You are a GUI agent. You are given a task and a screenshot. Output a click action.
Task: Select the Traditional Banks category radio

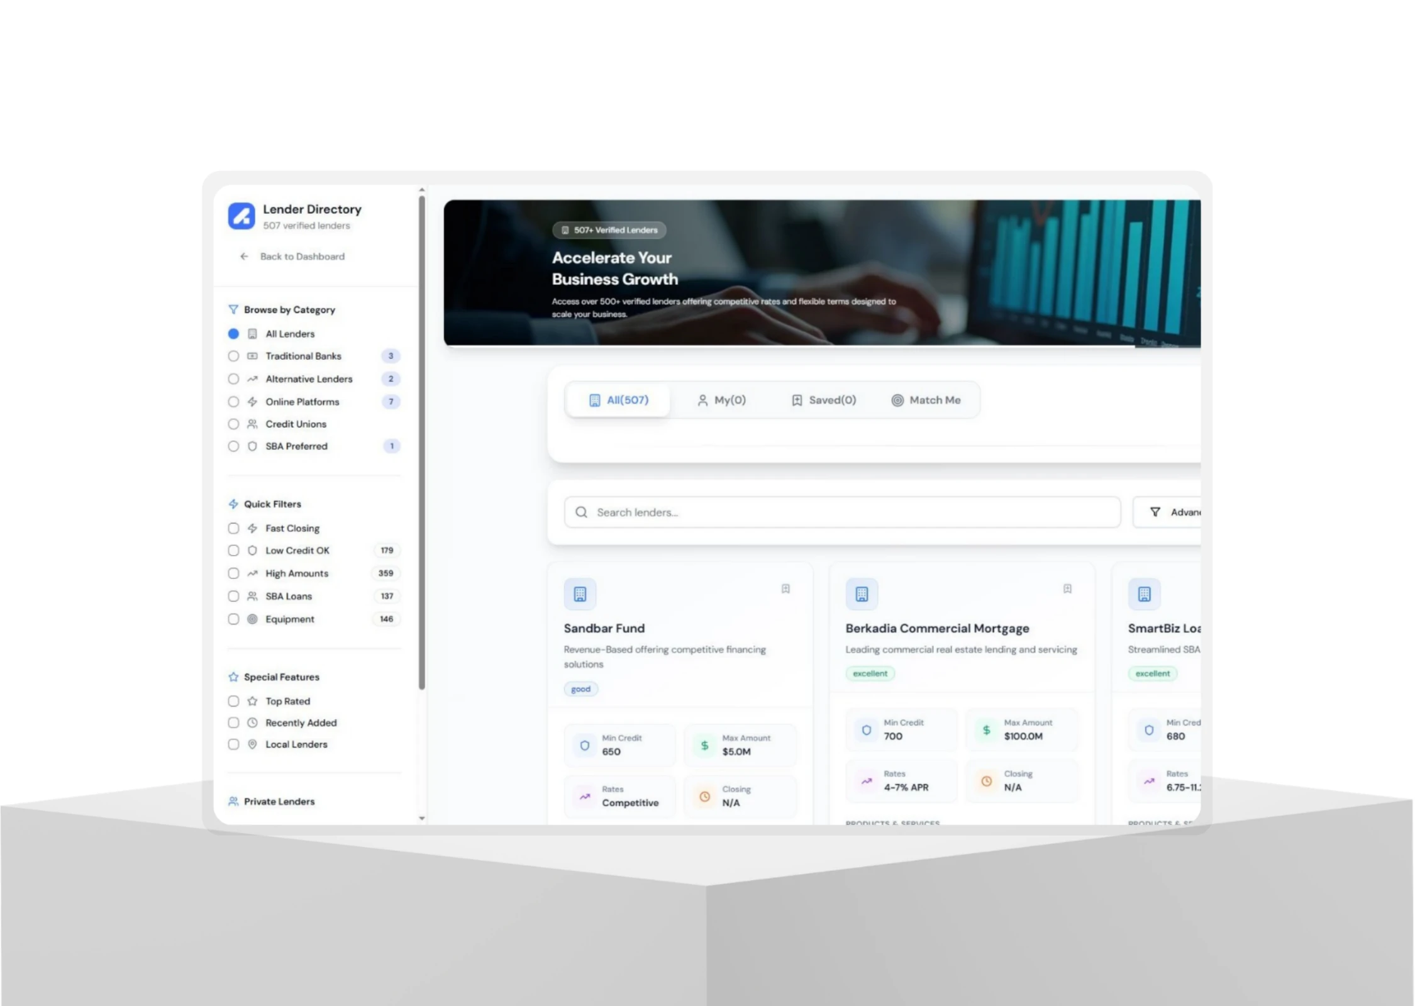[233, 356]
